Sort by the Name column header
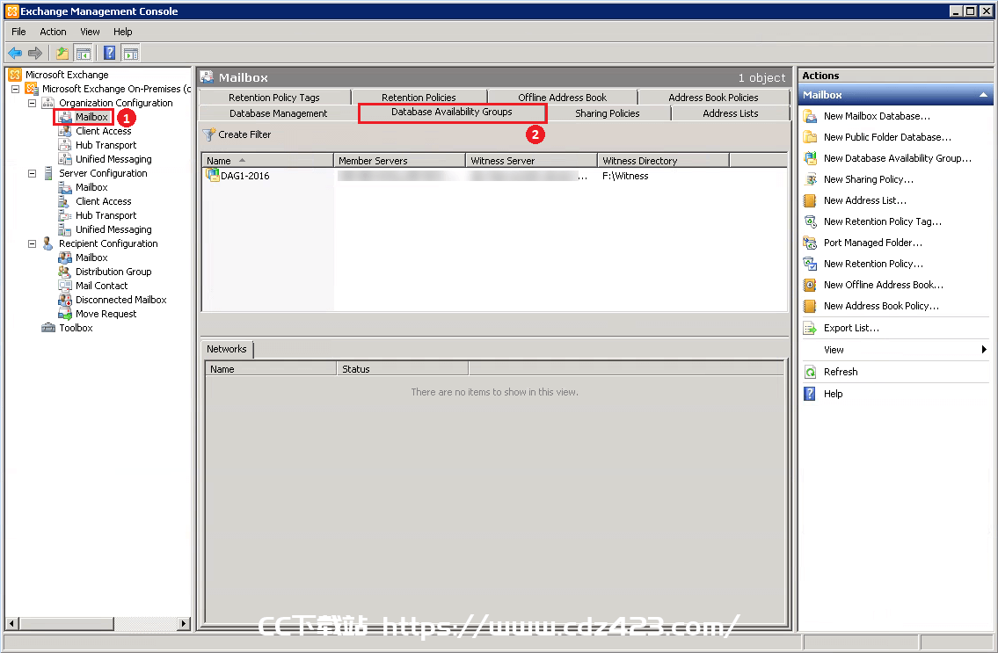This screenshot has height=653, width=998. click(x=268, y=160)
